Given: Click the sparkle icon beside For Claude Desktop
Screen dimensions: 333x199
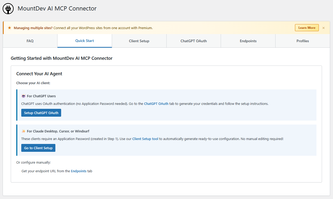Looking at the screenshot, I should pyautogui.click(x=23, y=131).
